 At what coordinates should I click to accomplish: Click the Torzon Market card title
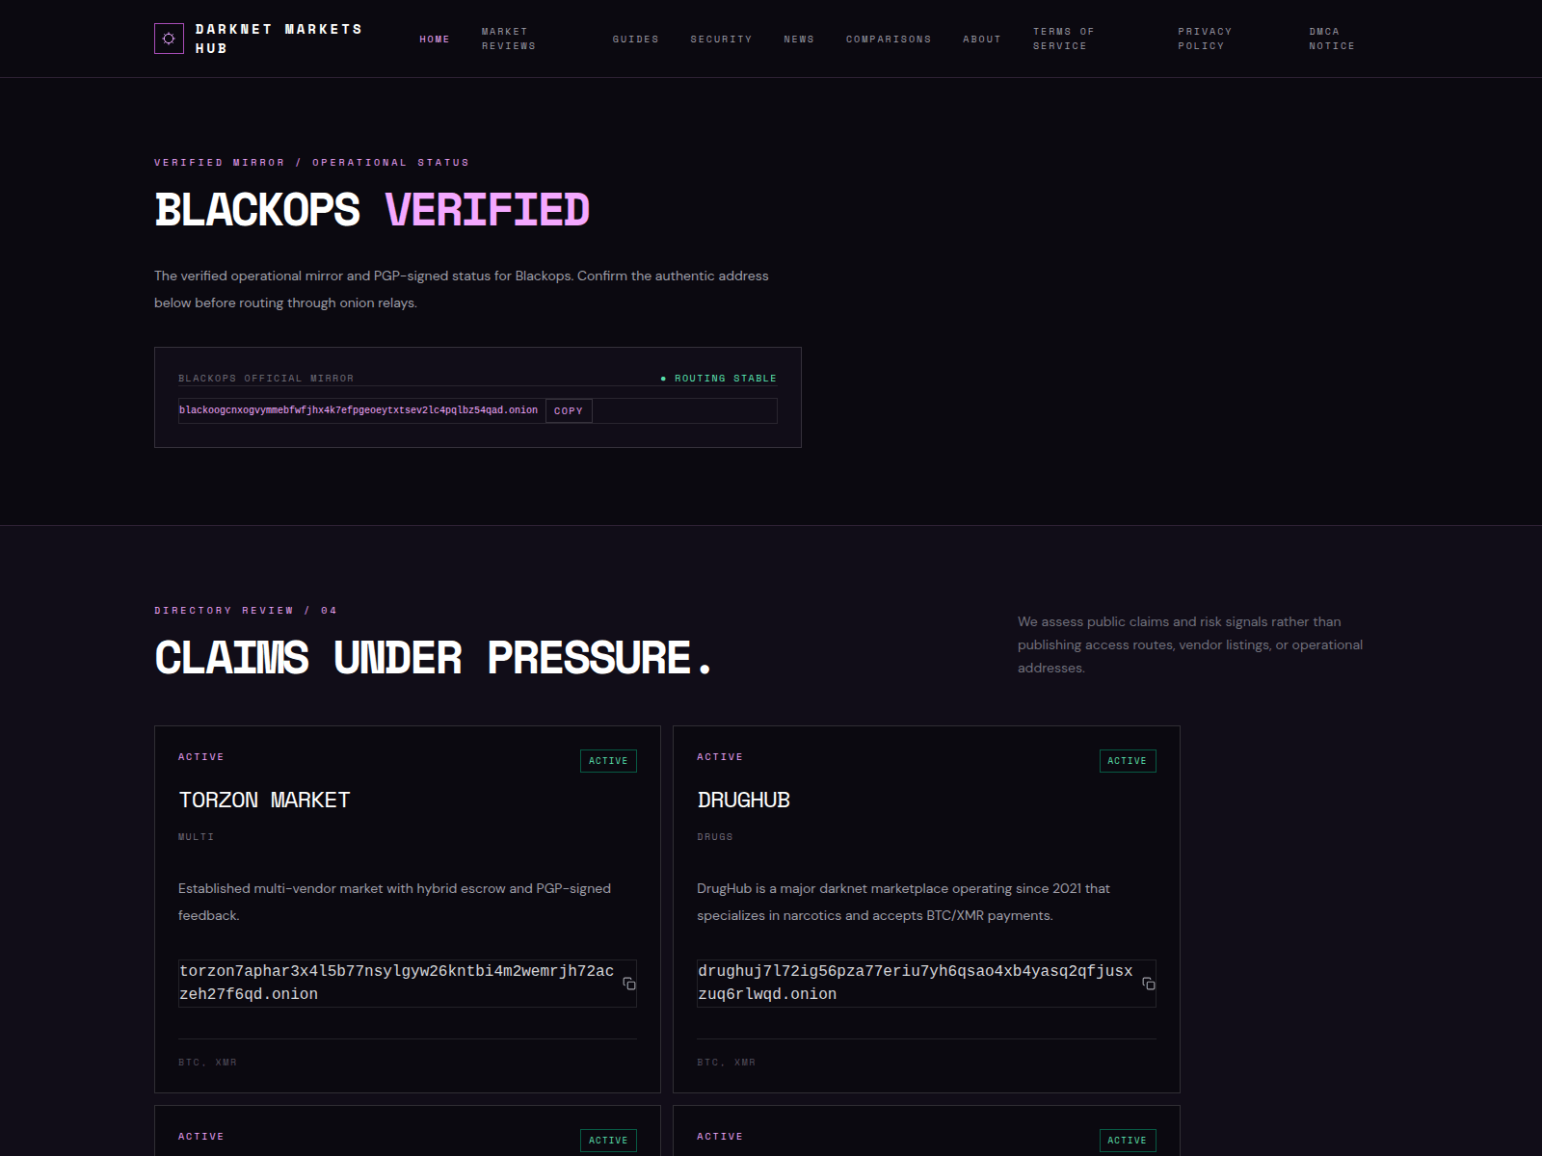(264, 801)
